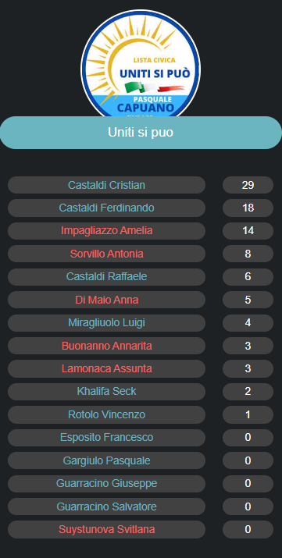Select Castaldi Ferdinando from the list
Image resolution: width=282 pixels, height=558 pixels.
pos(106,208)
